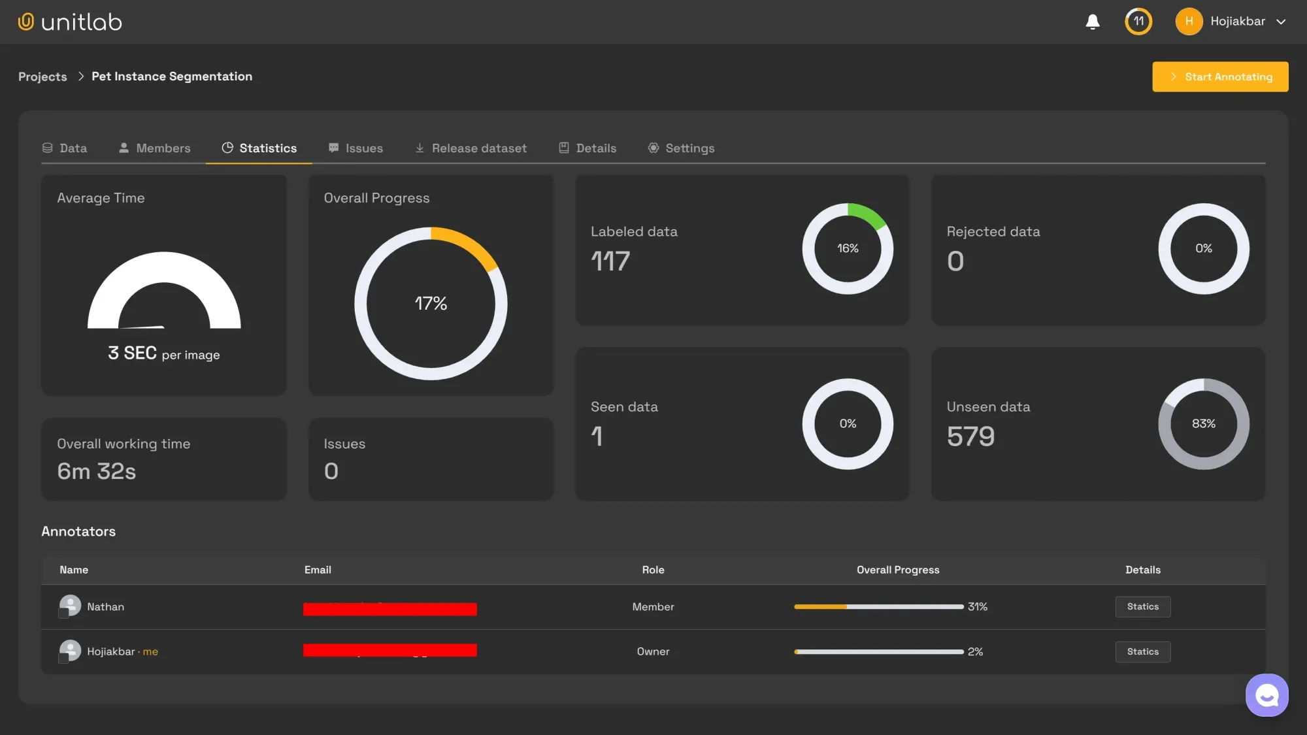Expand the Start Annotating arrow
This screenshot has height=735, width=1307.
(x=1174, y=76)
